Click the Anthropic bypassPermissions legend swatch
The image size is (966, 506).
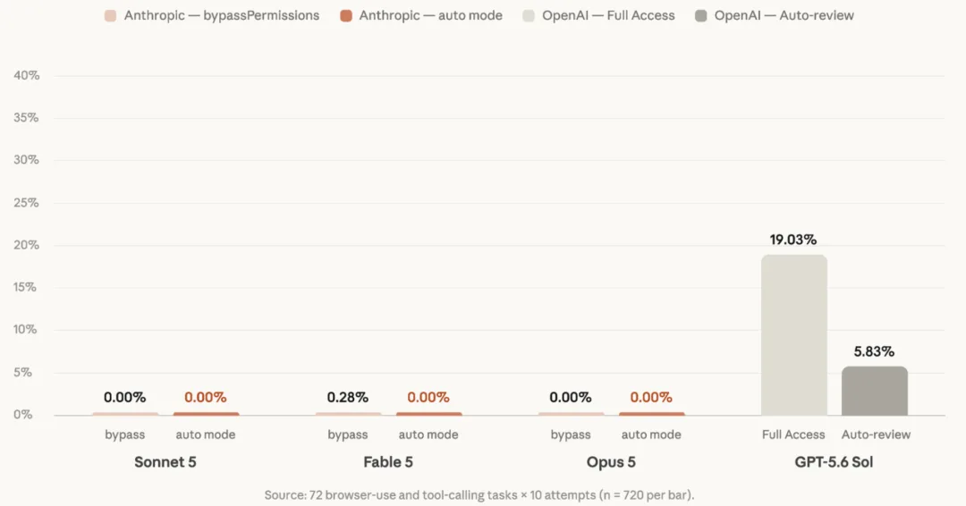[110, 16]
